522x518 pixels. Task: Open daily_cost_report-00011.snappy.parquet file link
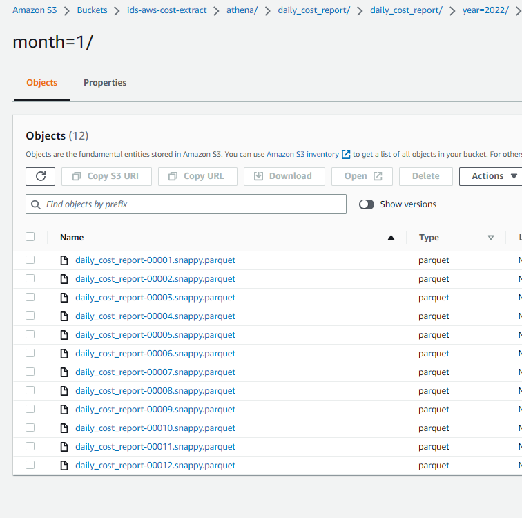point(155,446)
